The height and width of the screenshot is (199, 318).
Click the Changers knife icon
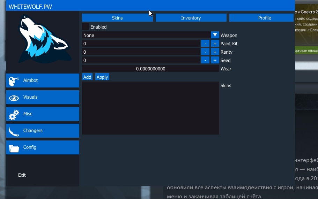(14, 131)
